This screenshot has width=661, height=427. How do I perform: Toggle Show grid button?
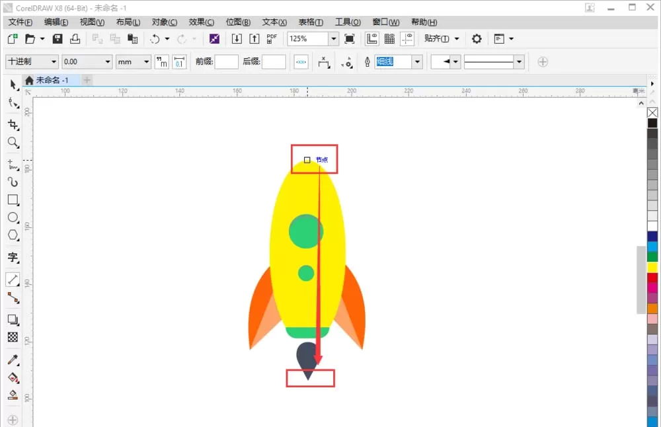click(x=389, y=39)
